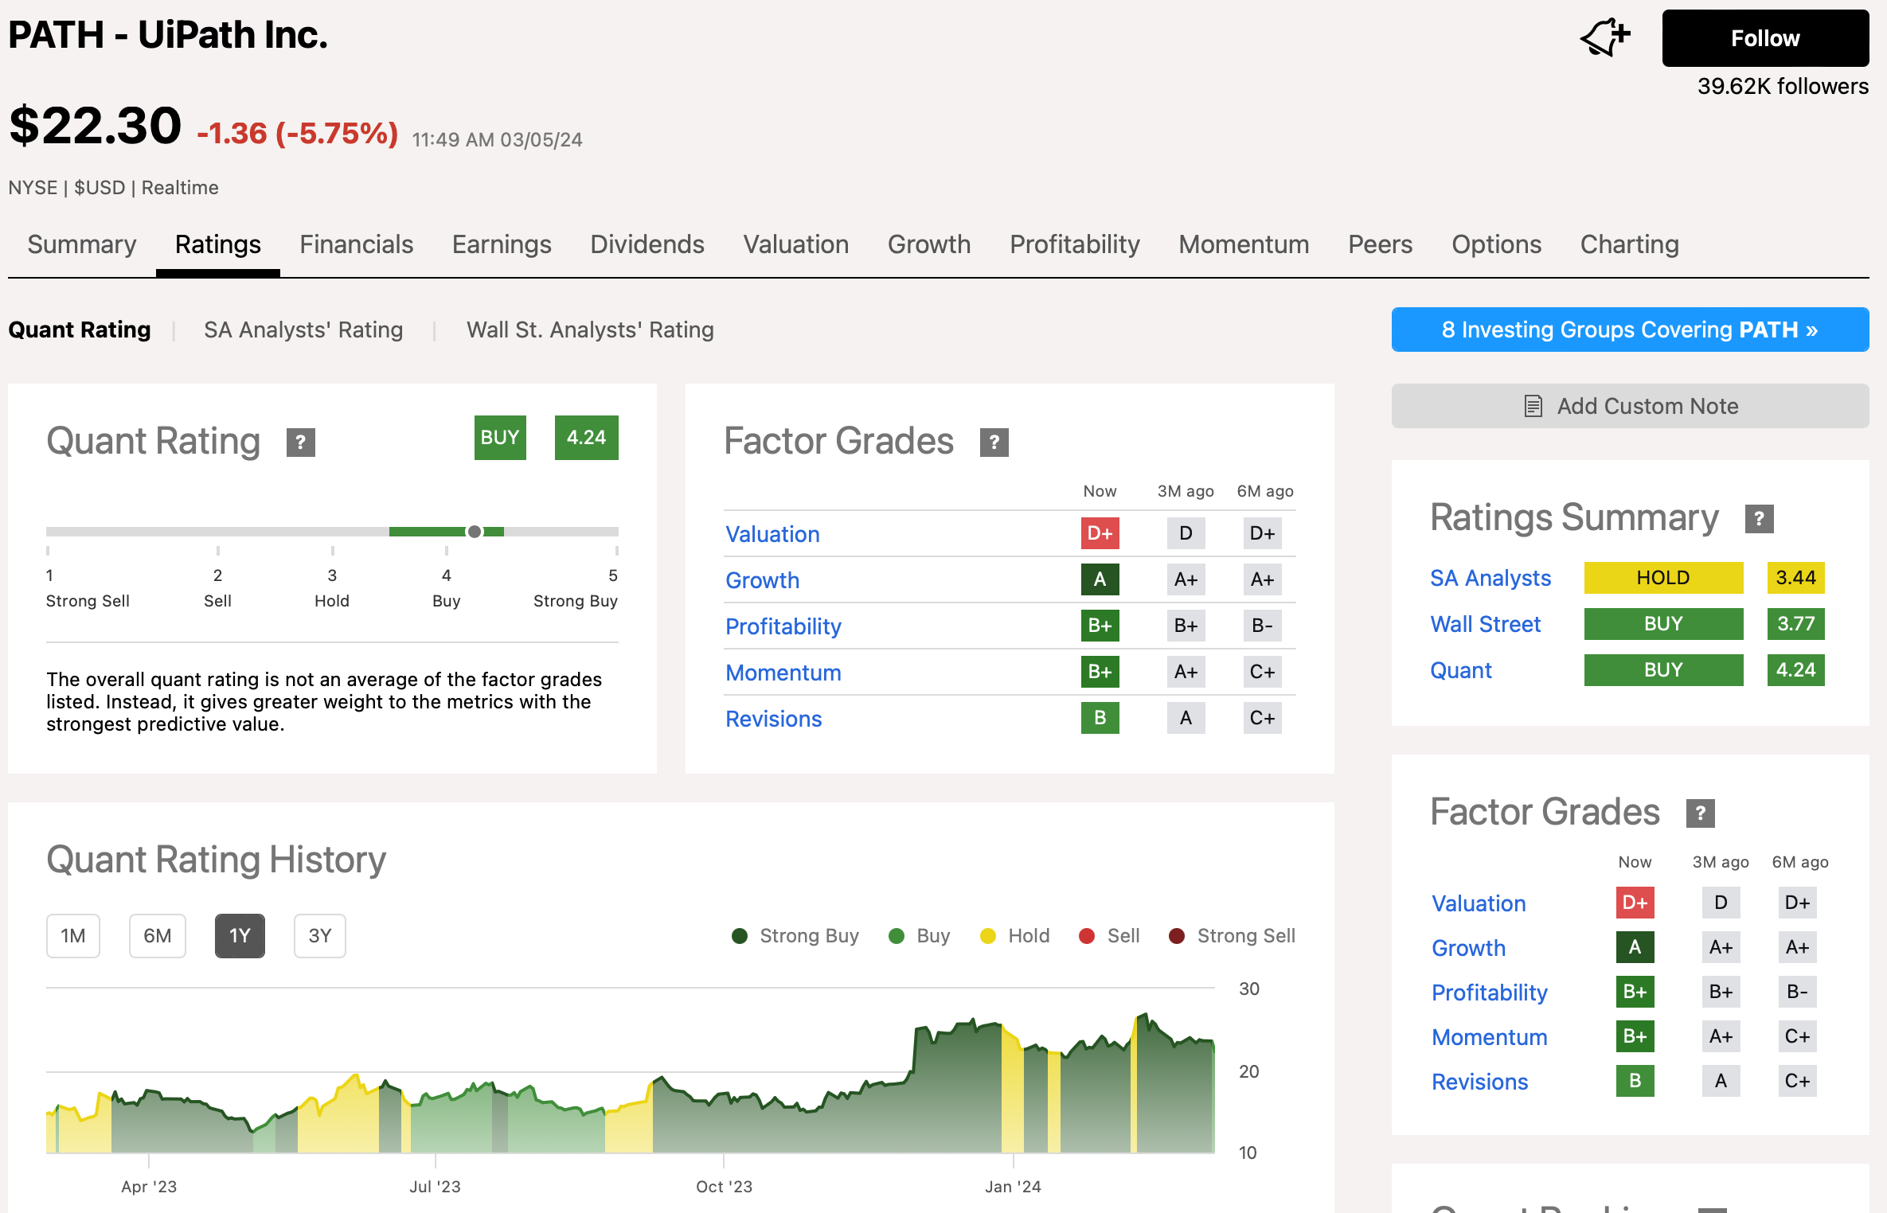Click the yellow HOLD rating badge
The width and height of the screenshot is (1887, 1213).
coord(1663,578)
